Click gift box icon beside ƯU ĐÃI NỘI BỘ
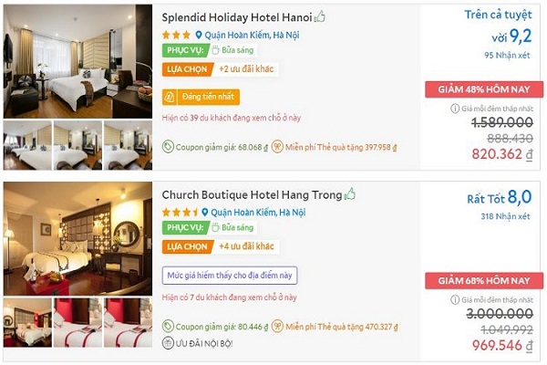 point(168,343)
